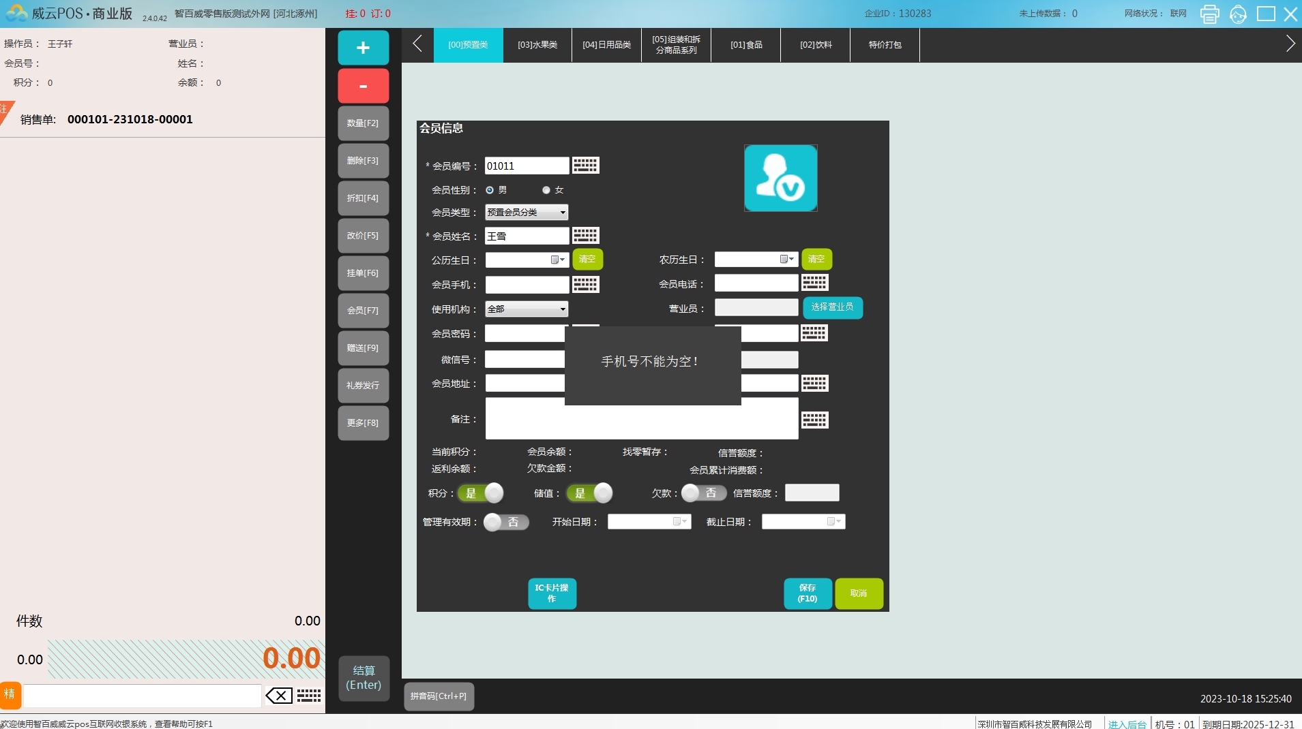Toggle the validity period management switch
The height and width of the screenshot is (729, 1302).
pyautogui.click(x=505, y=522)
